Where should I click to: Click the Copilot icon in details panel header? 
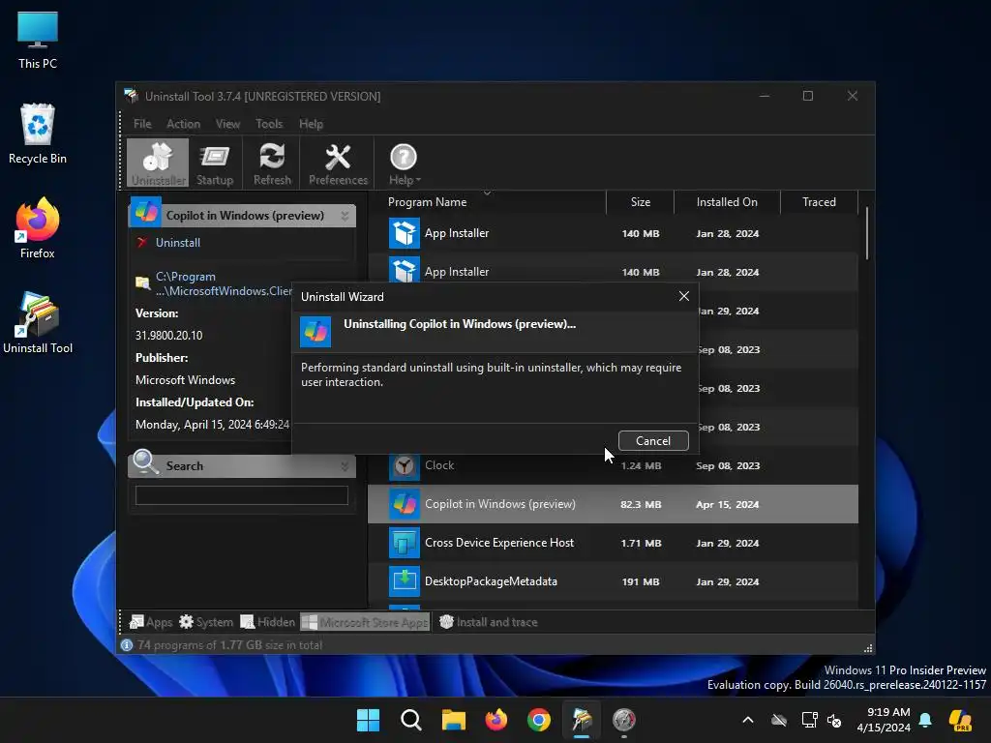pos(145,213)
